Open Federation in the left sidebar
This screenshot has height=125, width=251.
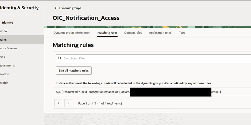click(5, 74)
